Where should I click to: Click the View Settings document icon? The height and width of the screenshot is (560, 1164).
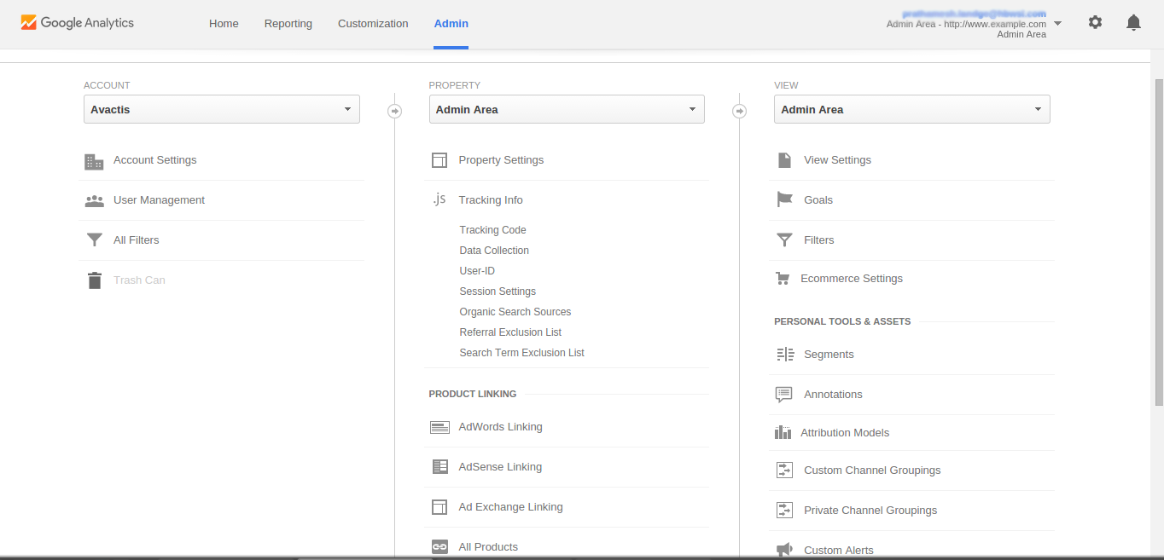[784, 160]
